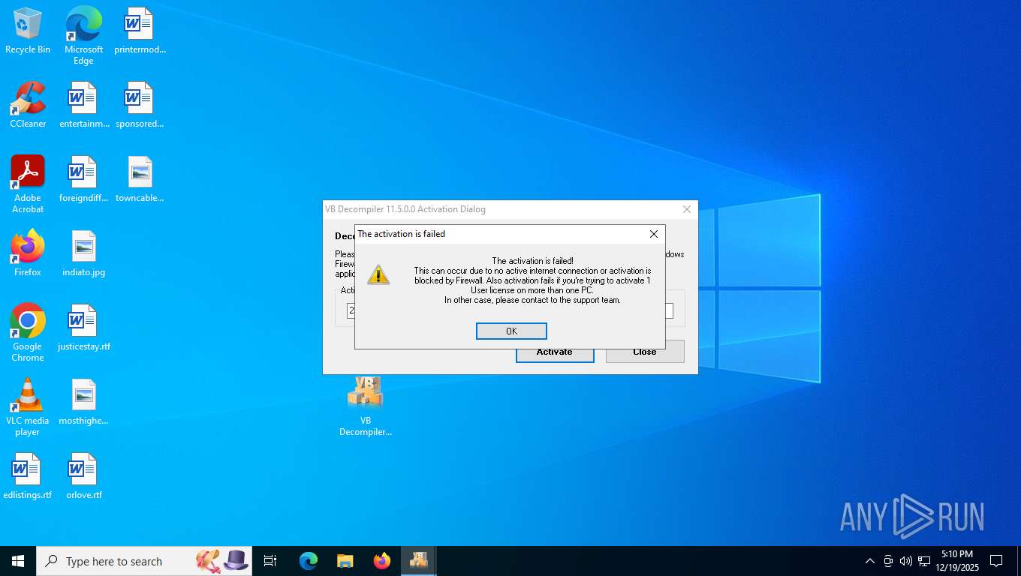
Task: Open File Explorer from taskbar
Action: (345, 561)
